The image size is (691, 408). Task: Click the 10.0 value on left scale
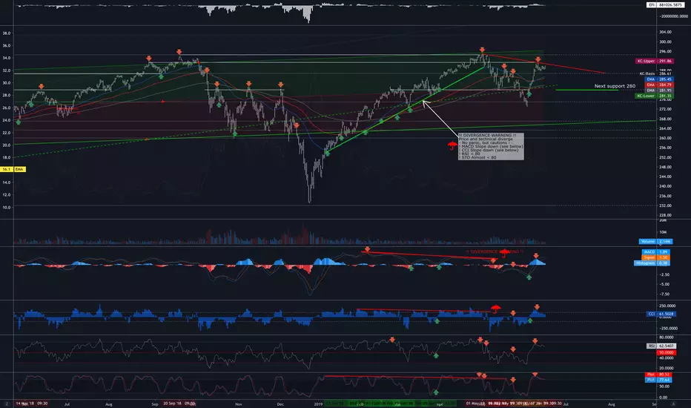(x=6, y=207)
